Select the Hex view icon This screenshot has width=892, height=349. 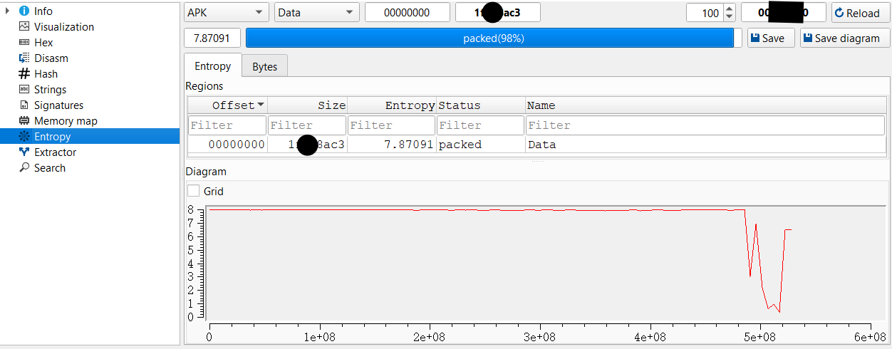point(24,43)
